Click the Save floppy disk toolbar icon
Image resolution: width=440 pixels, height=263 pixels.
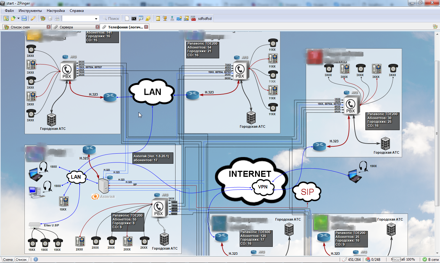click(x=24, y=18)
